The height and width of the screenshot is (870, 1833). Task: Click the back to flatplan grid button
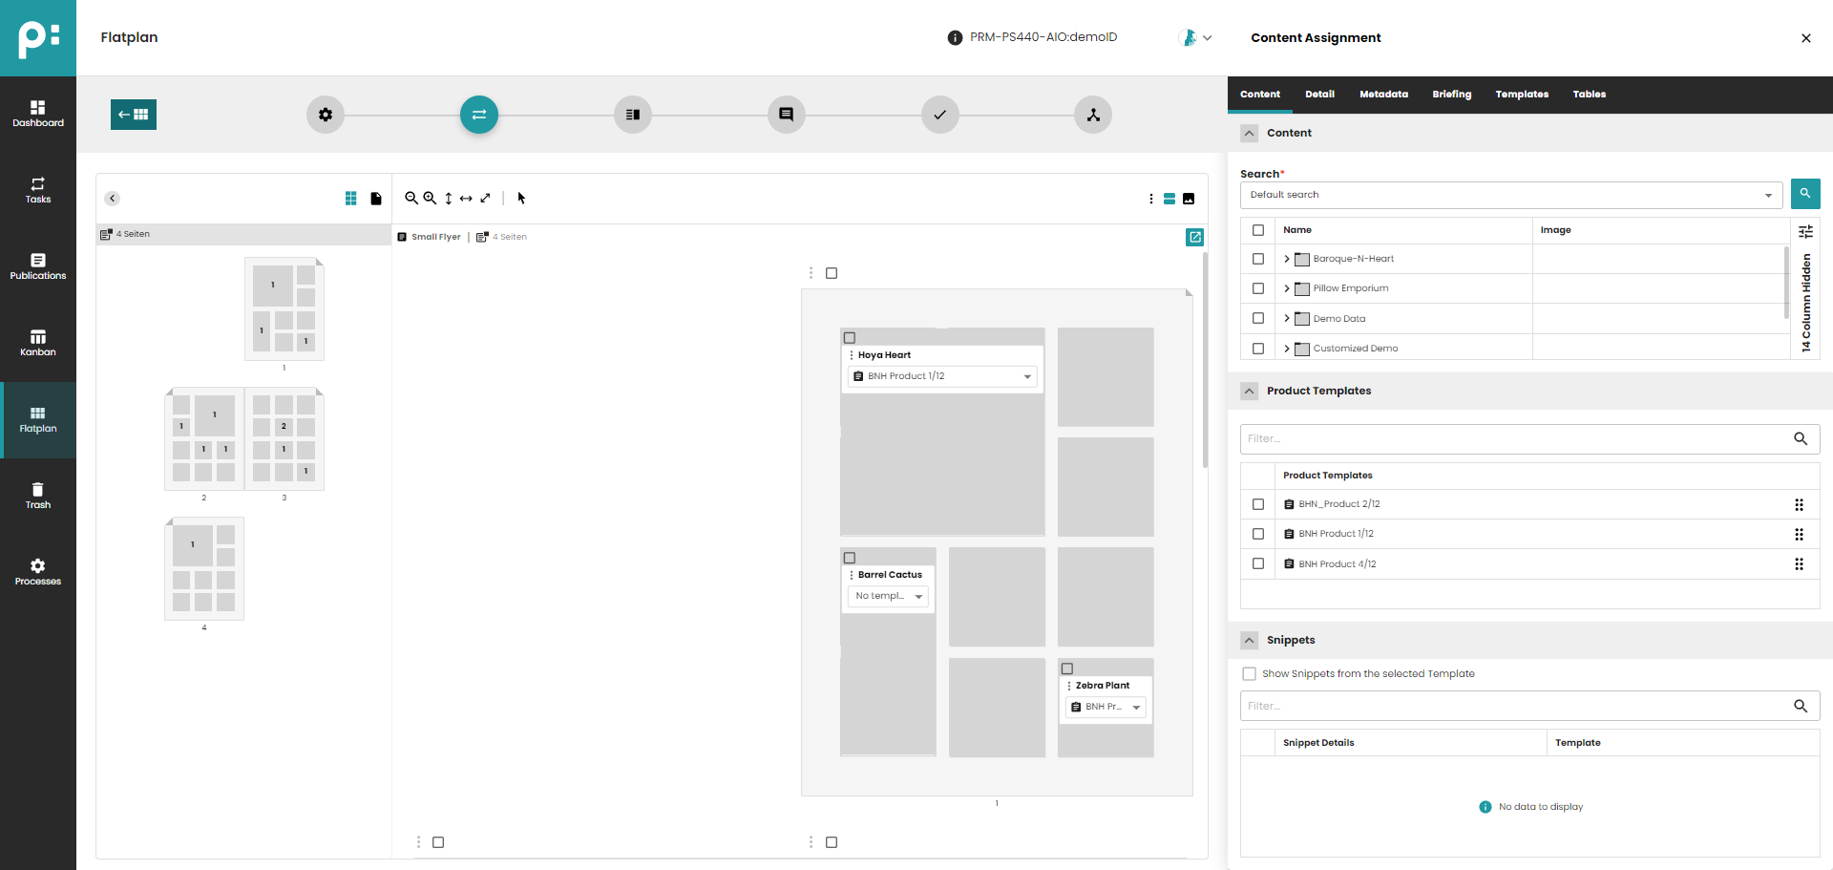click(x=134, y=115)
